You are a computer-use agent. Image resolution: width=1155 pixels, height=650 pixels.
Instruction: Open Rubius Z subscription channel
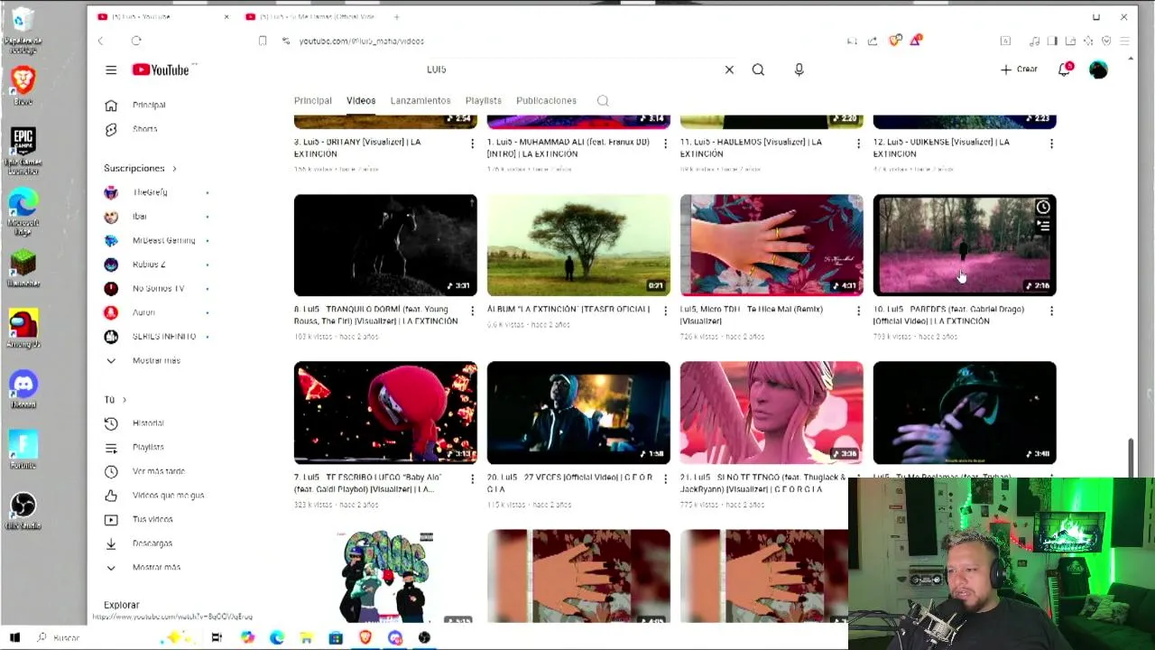point(149,265)
